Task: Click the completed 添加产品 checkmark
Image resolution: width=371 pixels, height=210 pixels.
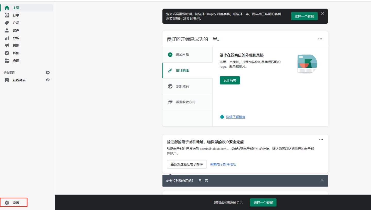Action: pos(170,55)
